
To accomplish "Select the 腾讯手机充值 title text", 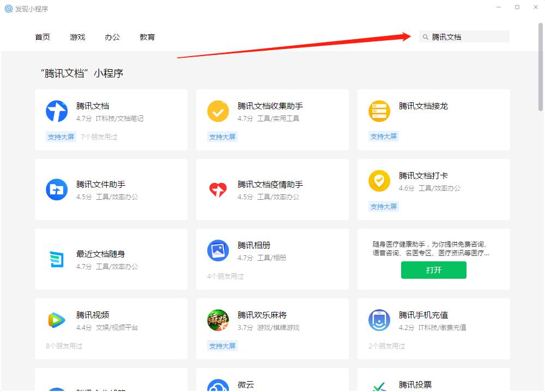I will pyautogui.click(x=423, y=315).
